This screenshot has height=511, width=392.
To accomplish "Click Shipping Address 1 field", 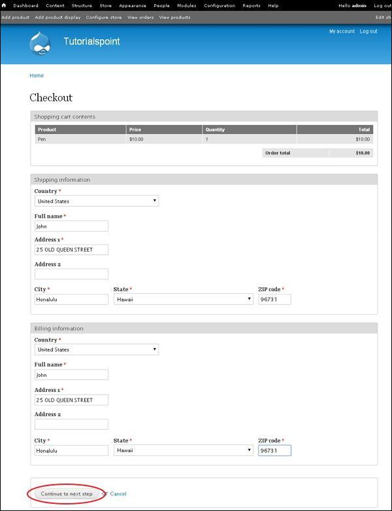I will pyautogui.click(x=71, y=250).
